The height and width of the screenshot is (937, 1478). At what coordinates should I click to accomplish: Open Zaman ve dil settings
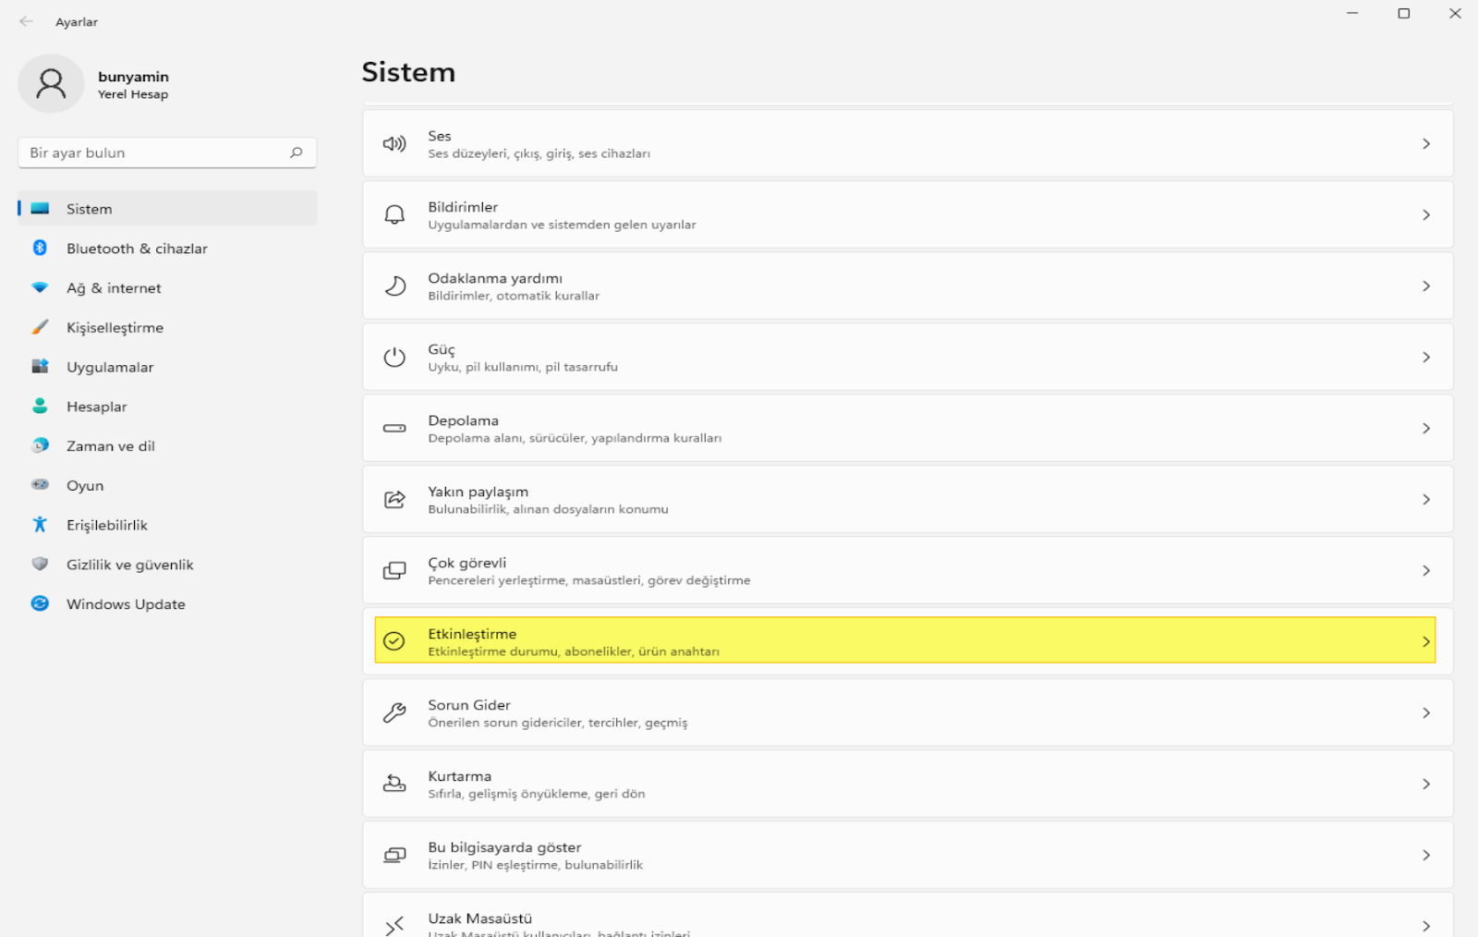(x=167, y=446)
